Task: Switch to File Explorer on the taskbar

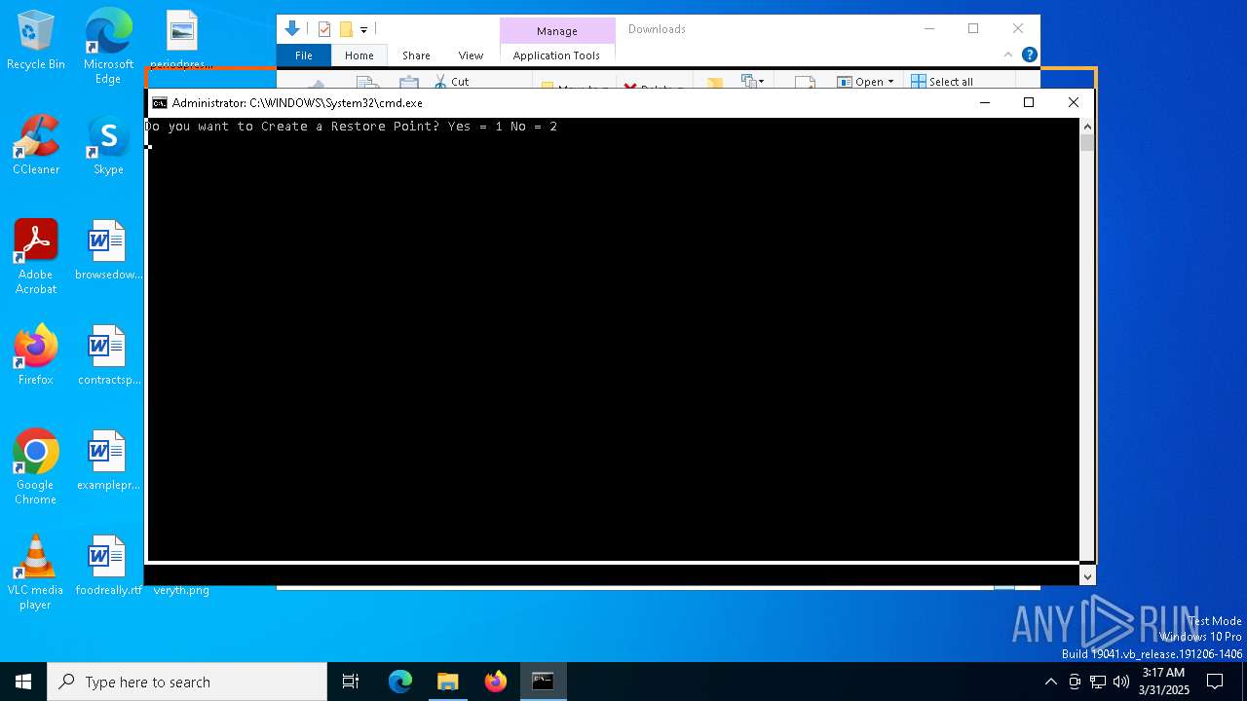Action: (x=447, y=682)
